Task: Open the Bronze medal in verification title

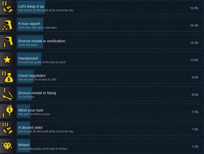Action: pos(42,41)
